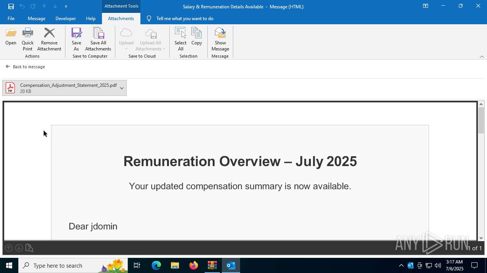
Task: Go to previous page in PDF preview
Action: [9, 248]
